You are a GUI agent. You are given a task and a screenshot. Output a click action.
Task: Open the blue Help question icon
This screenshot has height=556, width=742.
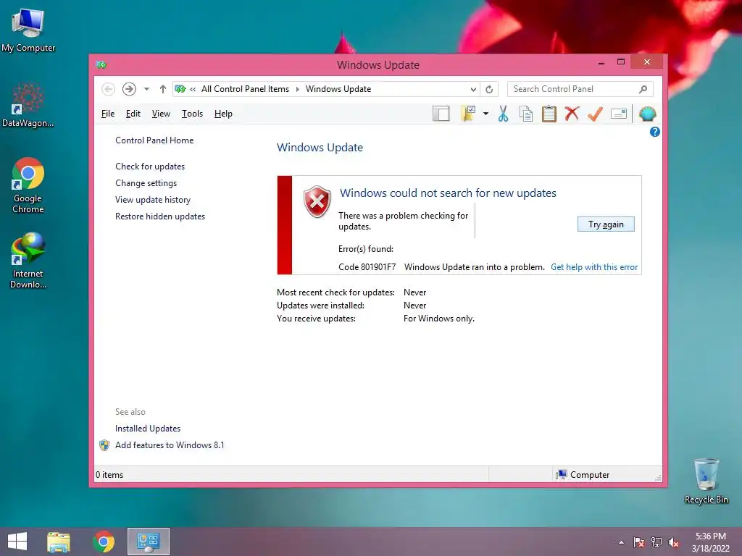pyautogui.click(x=655, y=132)
